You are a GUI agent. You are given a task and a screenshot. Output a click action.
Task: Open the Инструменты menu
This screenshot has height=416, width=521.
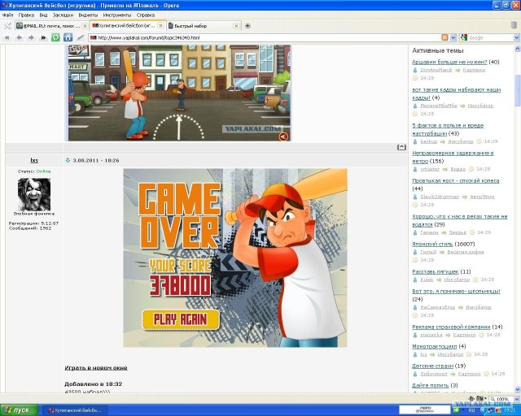click(x=117, y=15)
